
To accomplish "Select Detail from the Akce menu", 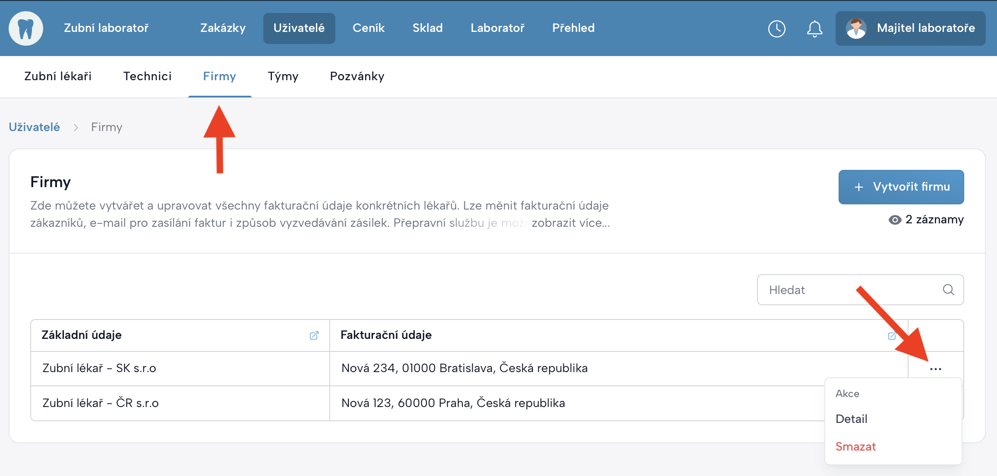I will [x=851, y=419].
